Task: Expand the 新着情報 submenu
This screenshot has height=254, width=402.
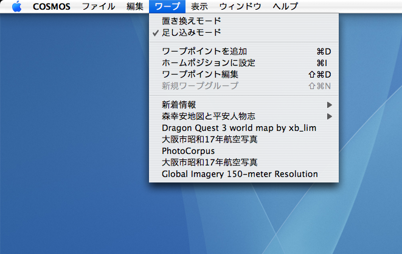Action: pyautogui.click(x=244, y=105)
